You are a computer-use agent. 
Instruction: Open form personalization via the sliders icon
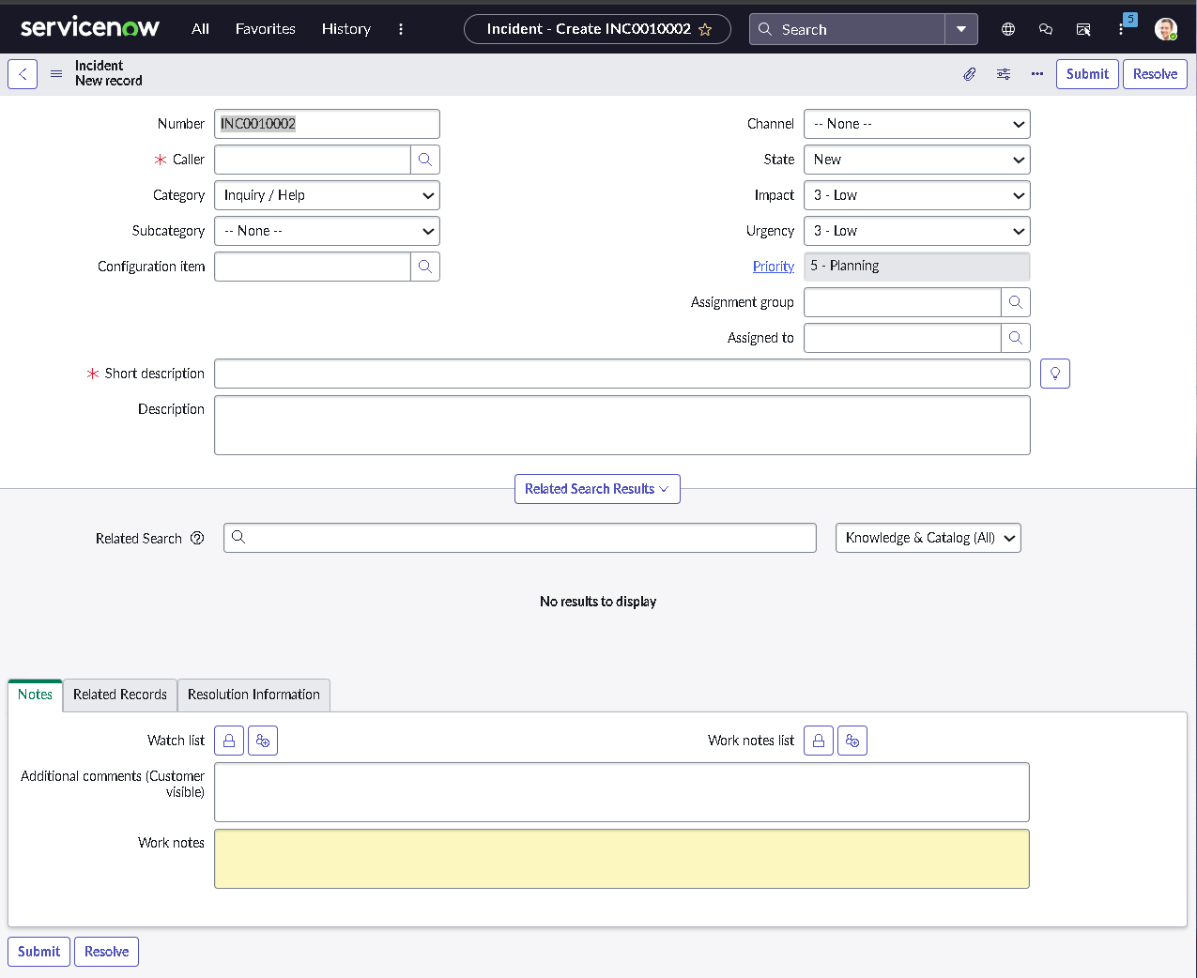pyautogui.click(x=1003, y=73)
